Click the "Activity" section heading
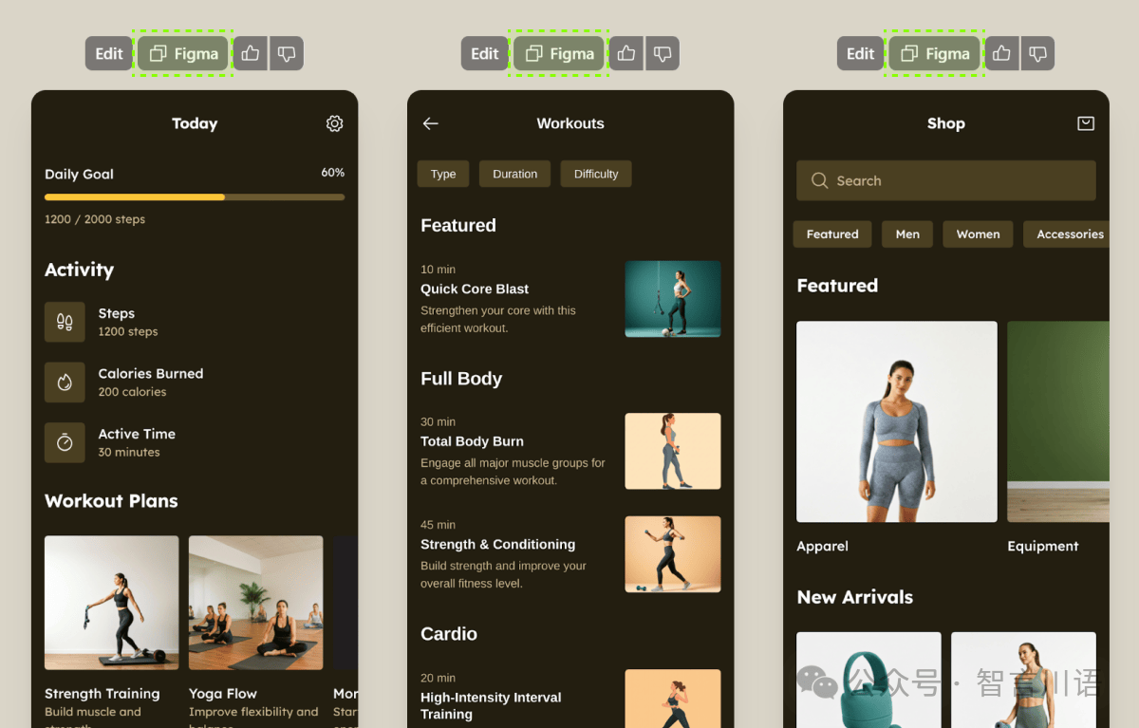Image resolution: width=1139 pixels, height=728 pixels. (79, 270)
